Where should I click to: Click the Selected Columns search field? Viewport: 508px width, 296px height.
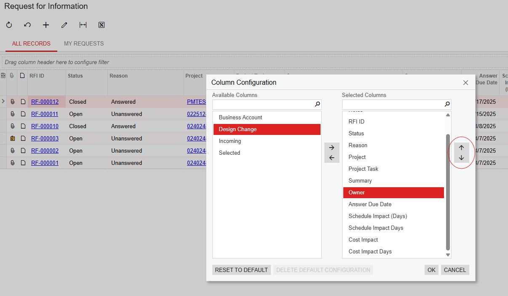pyautogui.click(x=393, y=104)
